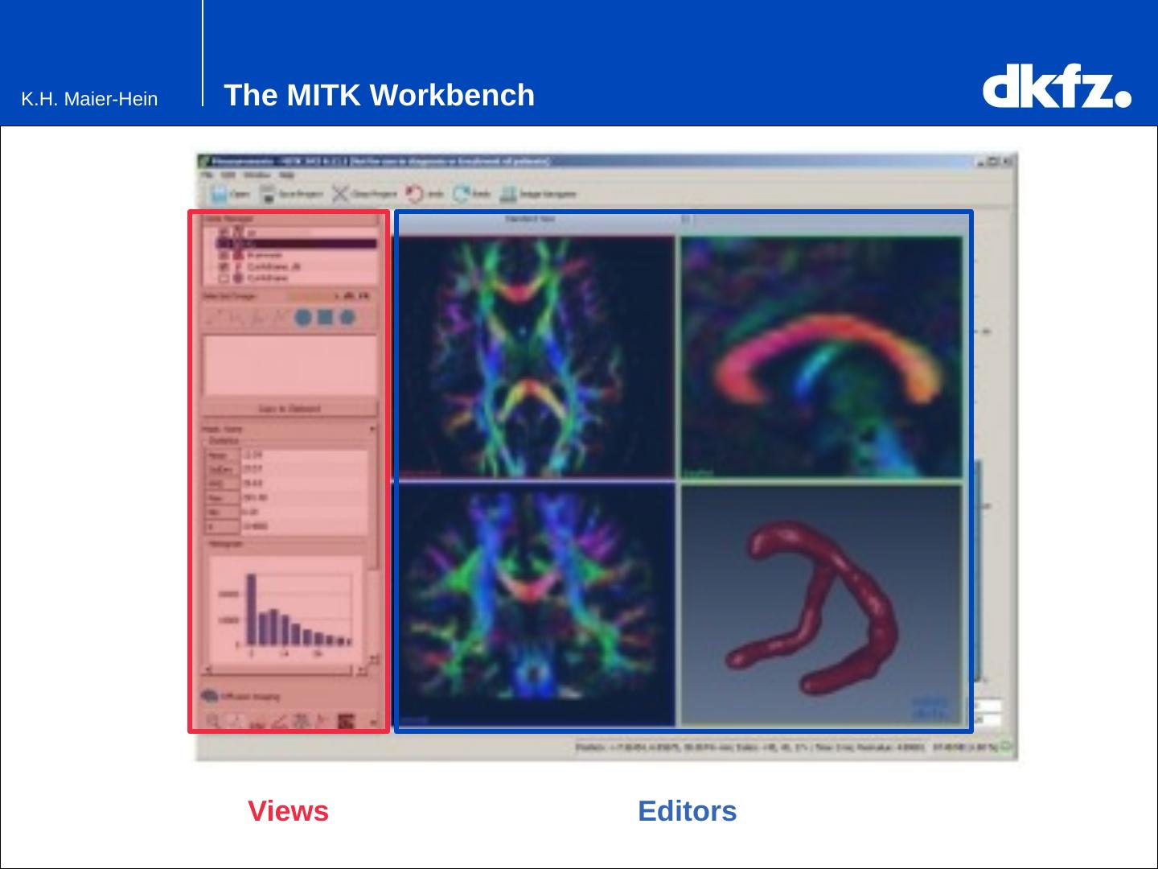Viewport: 1158px width, 869px height.
Task: Toggle visibility checkbox of the topmost data node
Action: pyautogui.click(x=224, y=232)
